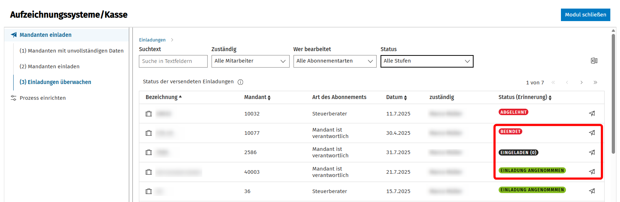Click the paper plane icon beside Mandanten einladen

coord(14,35)
